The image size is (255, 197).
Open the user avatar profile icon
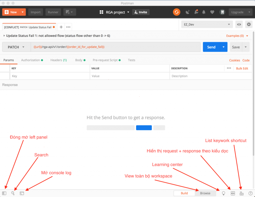[x=222, y=12]
